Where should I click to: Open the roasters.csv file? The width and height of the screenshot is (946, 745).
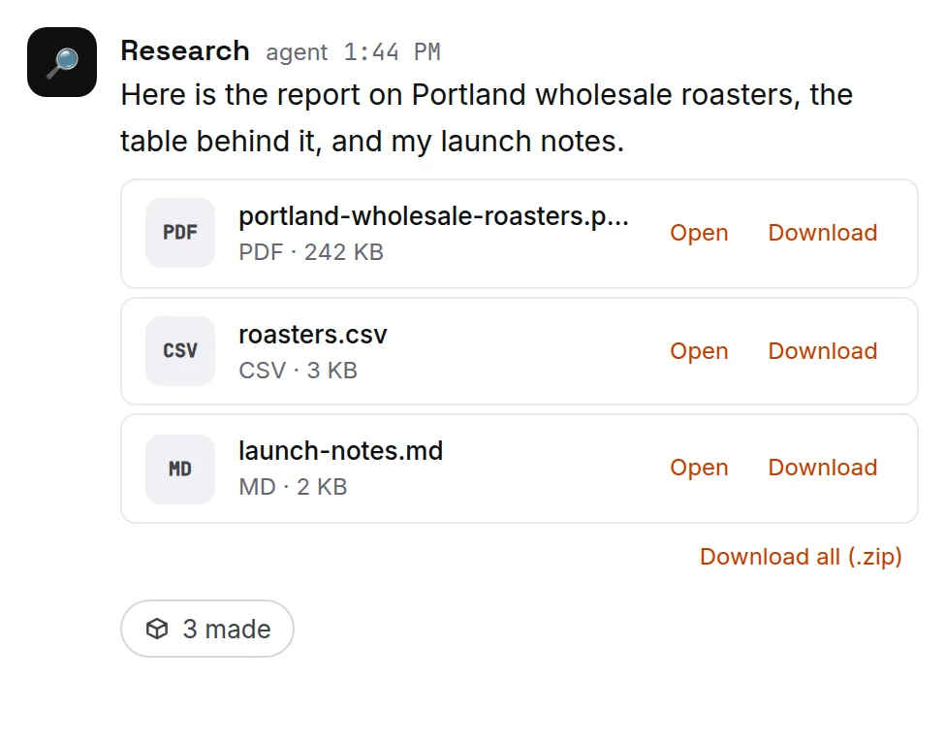[x=699, y=351]
